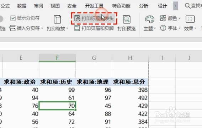This screenshot has height=128, width=202.
Task: Select the cell containing 429
Action: pyautogui.click(x=130, y=106)
